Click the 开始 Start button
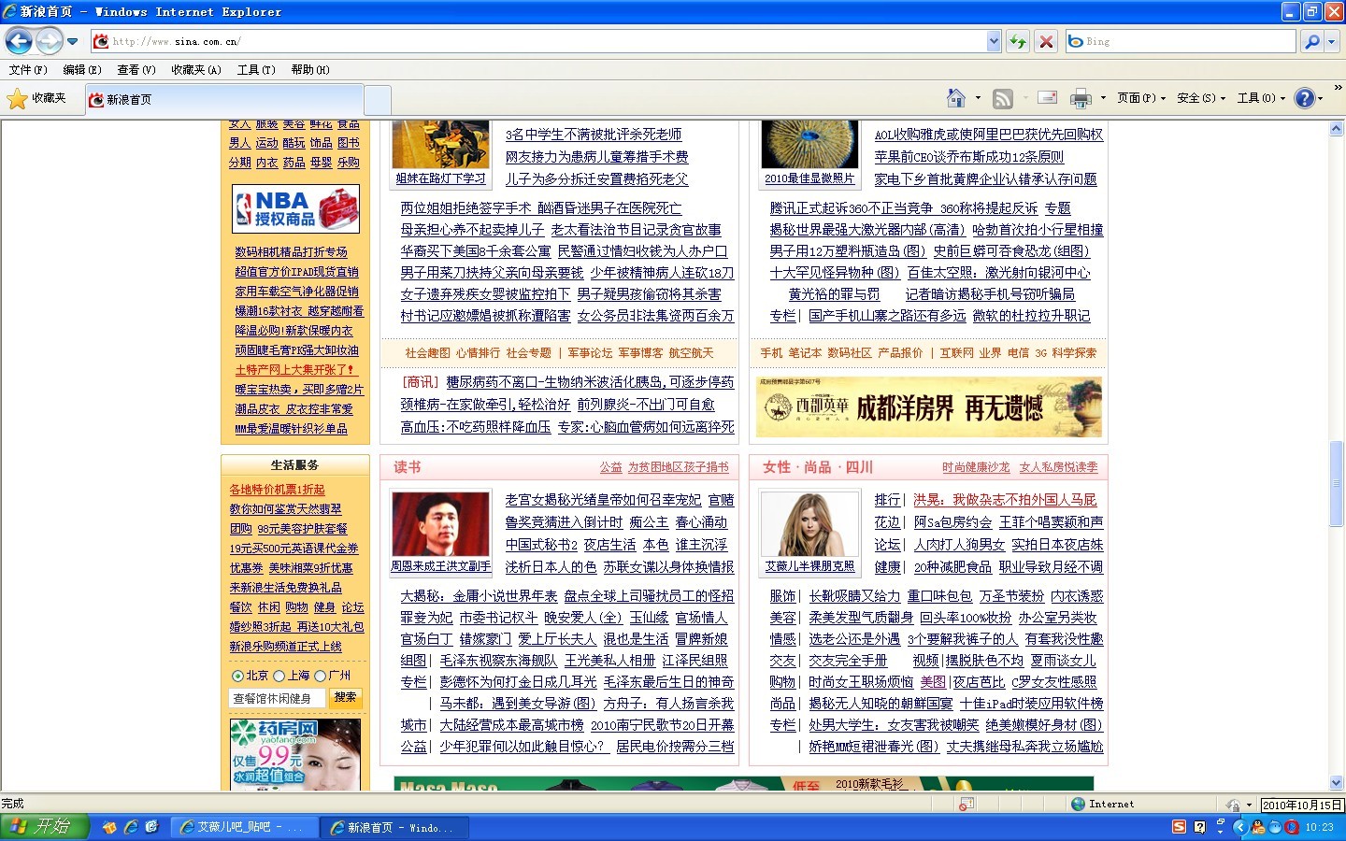 pos(44,827)
